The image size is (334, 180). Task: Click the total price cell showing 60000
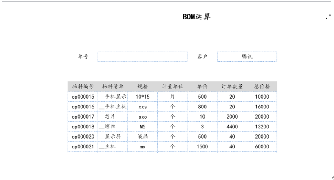point(262,147)
